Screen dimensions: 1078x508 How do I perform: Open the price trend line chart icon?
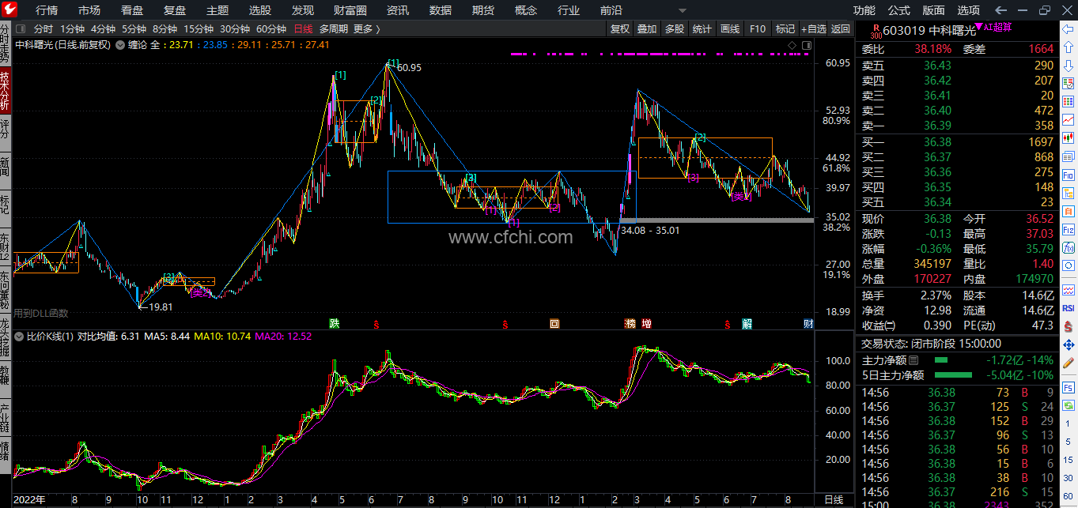tap(1068, 119)
